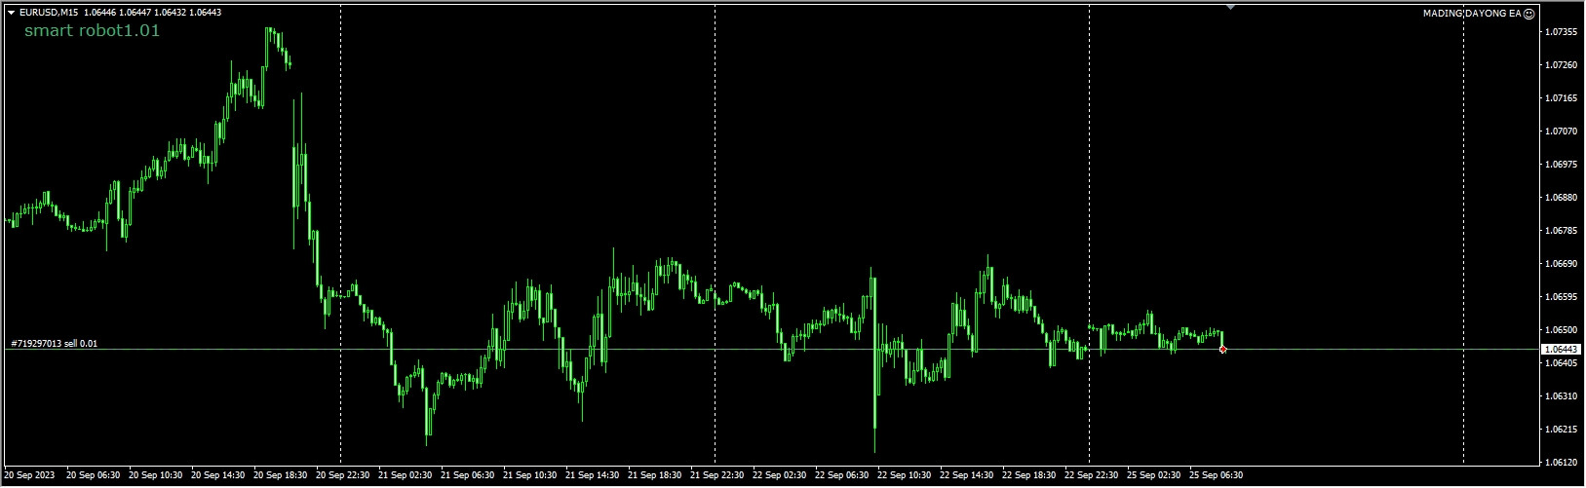This screenshot has height=488, width=1586.
Task: Click the gray chart shift triangle marker
Action: [x=1230, y=7]
